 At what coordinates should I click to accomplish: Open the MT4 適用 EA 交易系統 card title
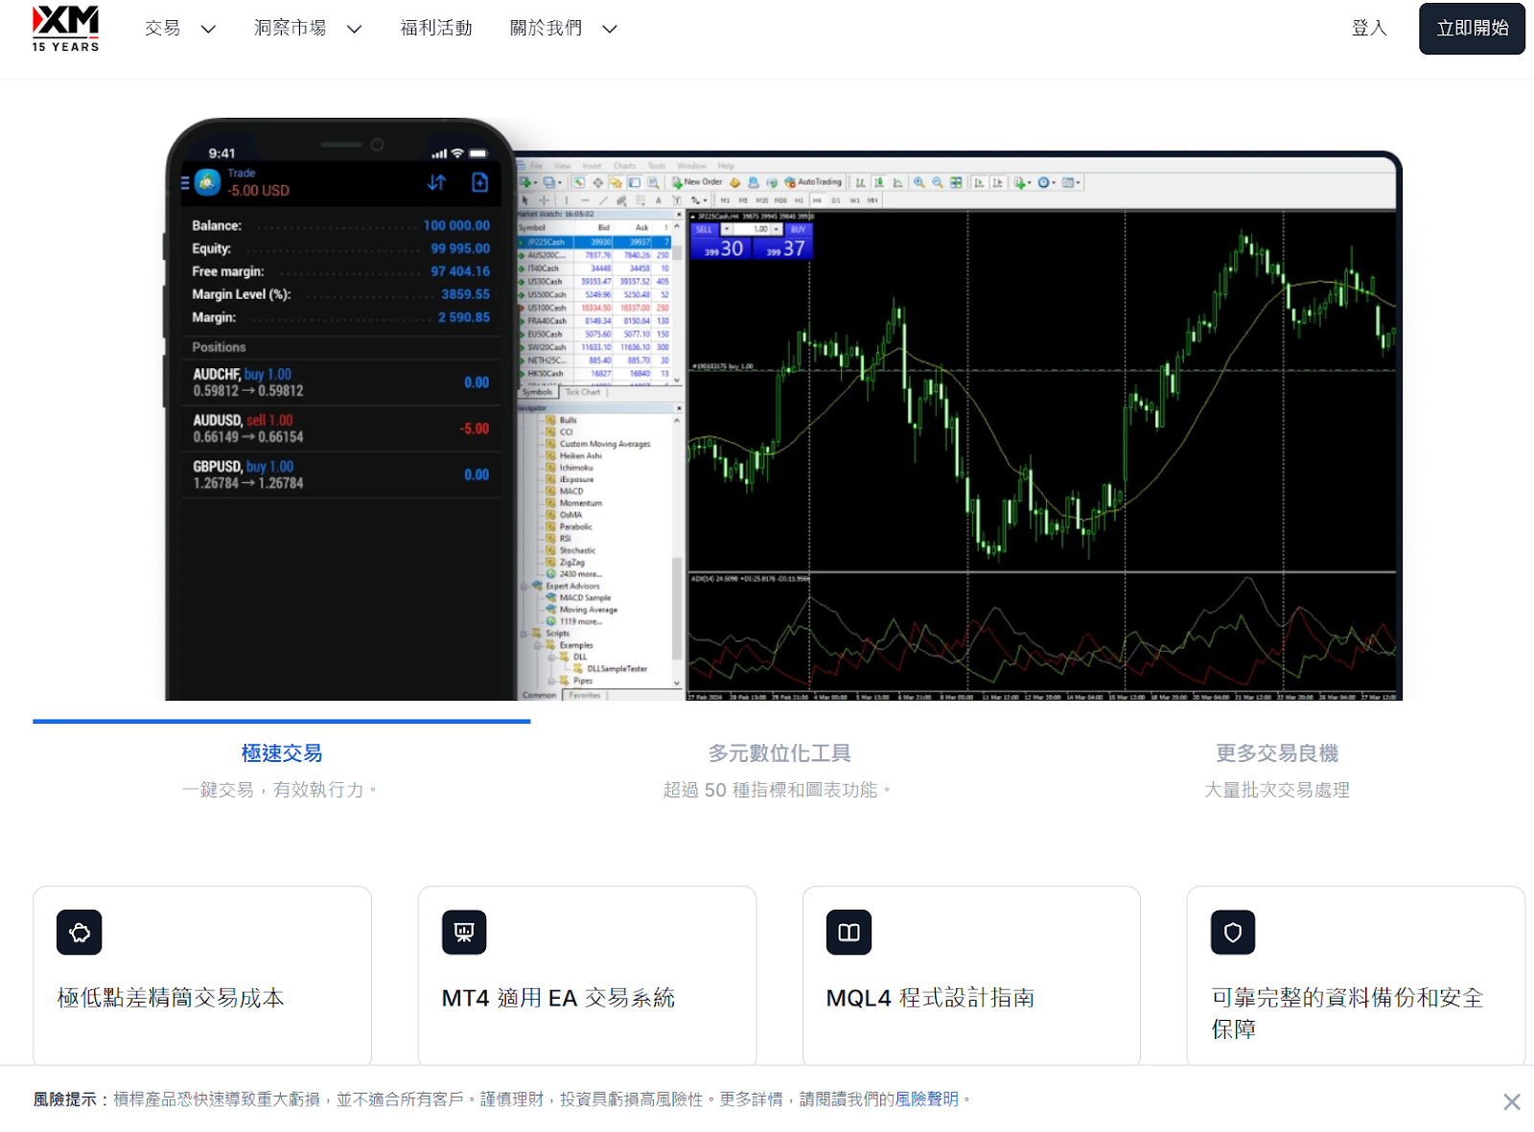[x=558, y=998]
